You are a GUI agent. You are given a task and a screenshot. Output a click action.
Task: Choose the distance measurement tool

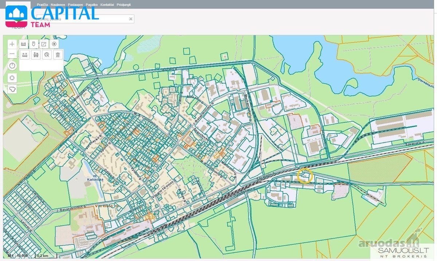coord(25,55)
